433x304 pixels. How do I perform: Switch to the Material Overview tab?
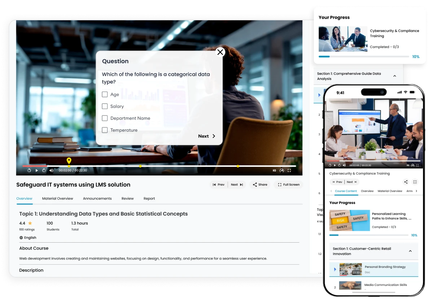coord(57,199)
